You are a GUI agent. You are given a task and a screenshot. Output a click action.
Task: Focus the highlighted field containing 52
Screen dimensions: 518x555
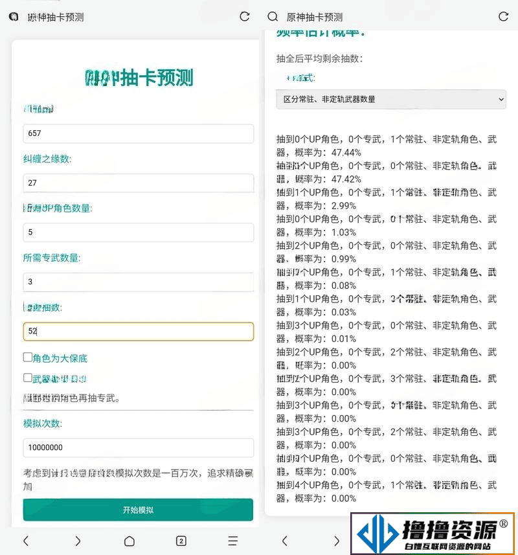click(138, 332)
